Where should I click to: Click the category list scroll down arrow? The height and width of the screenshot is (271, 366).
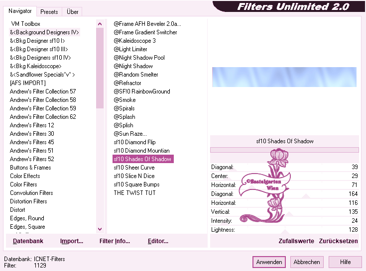100,229
